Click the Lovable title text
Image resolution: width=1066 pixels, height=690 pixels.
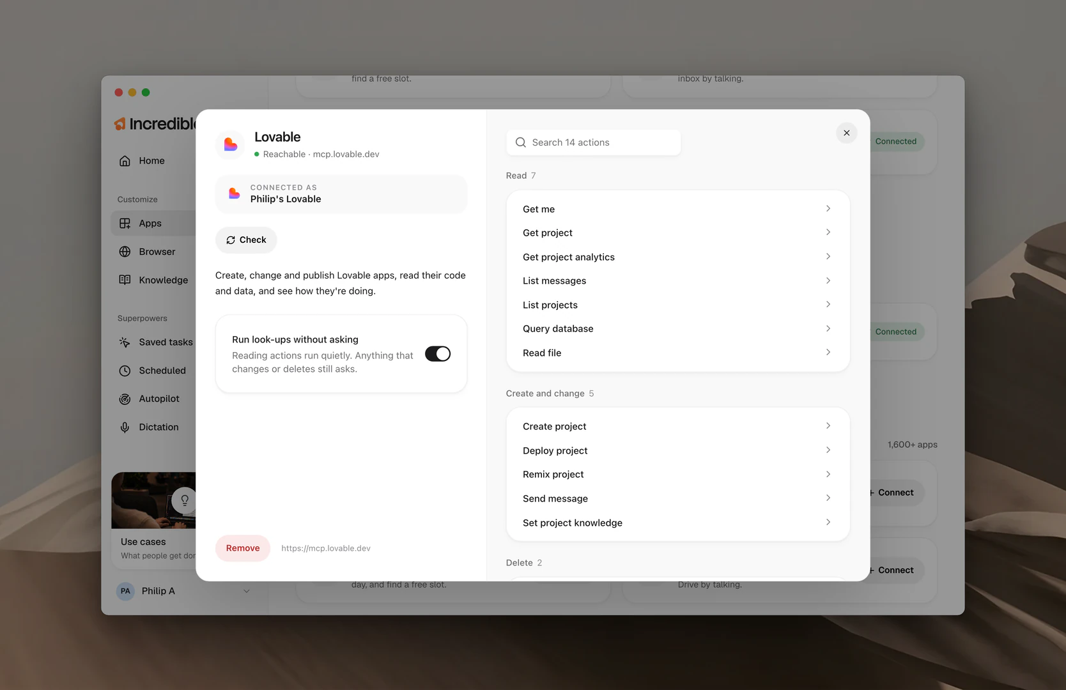277,137
